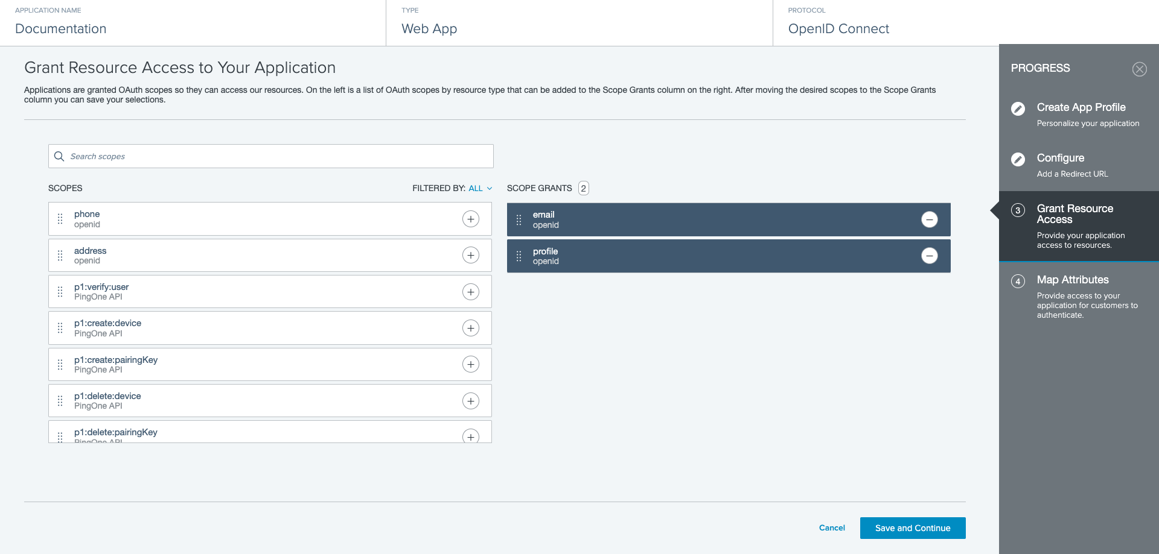This screenshot has height=554, width=1159.
Task: Add the p1:create:device scope
Action: click(x=470, y=328)
